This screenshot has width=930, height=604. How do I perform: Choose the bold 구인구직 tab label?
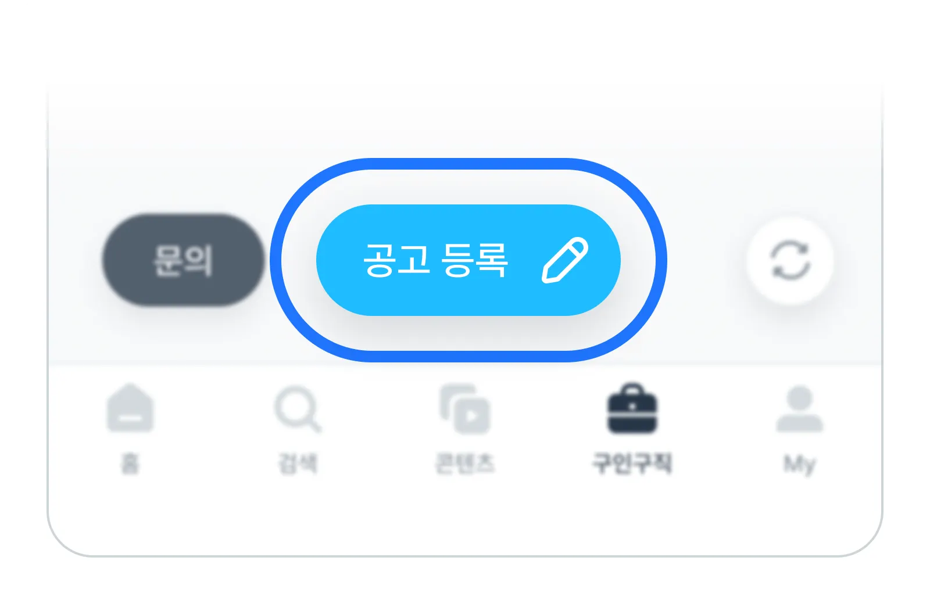tap(632, 463)
